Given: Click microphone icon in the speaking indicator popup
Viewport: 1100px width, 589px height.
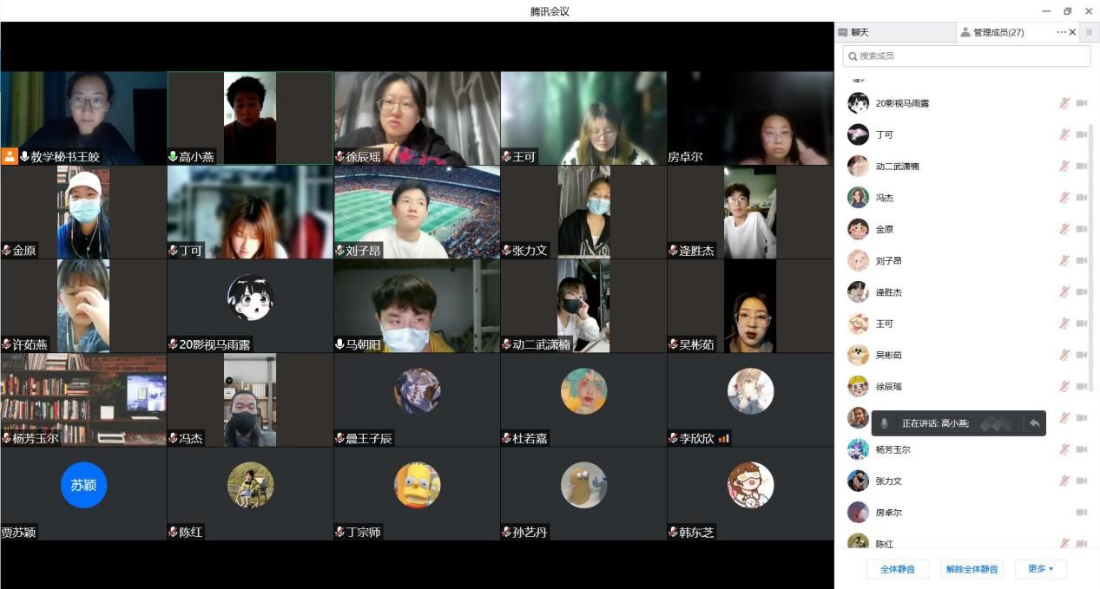Looking at the screenshot, I should click(x=884, y=423).
